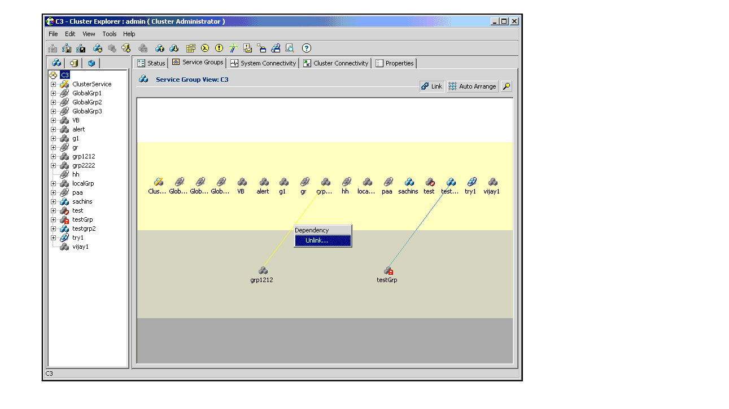Click the testGrp node in the lower band
729x409 pixels.
[388, 271]
